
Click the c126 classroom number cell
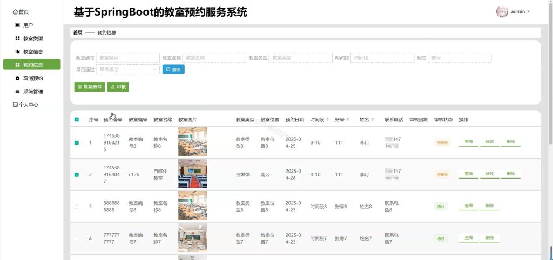(x=134, y=175)
